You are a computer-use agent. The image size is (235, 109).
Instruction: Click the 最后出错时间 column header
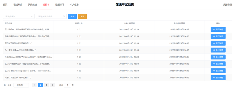(x=179, y=24)
